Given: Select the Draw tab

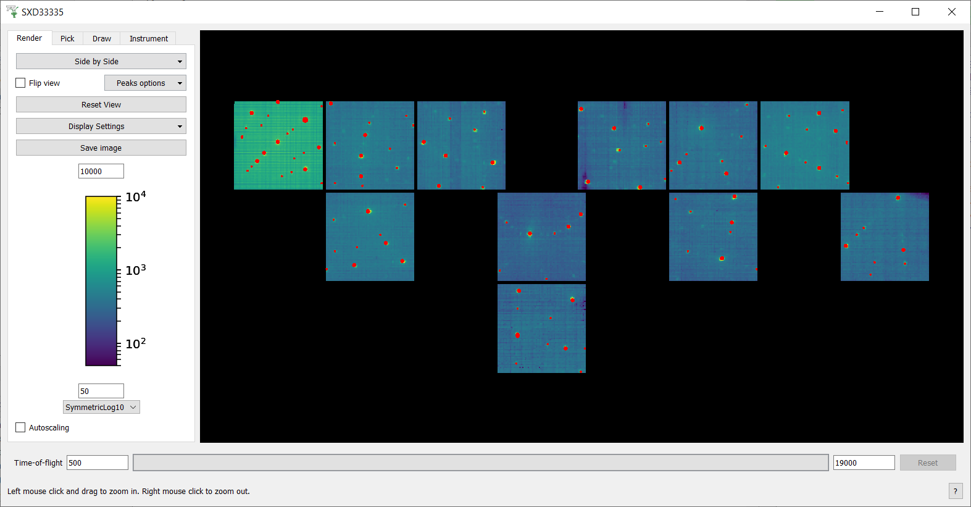Looking at the screenshot, I should click(102, 38).
